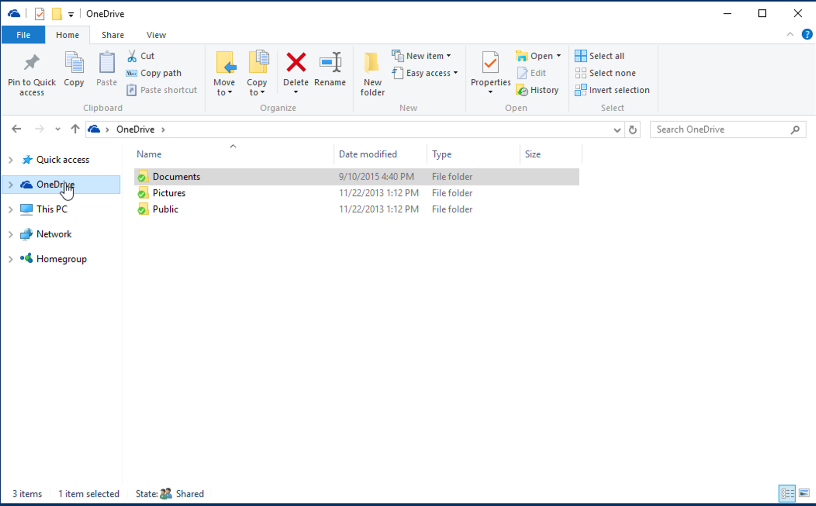
Task: Click the Forward navigation arrow
Action: tap(39, 129)
